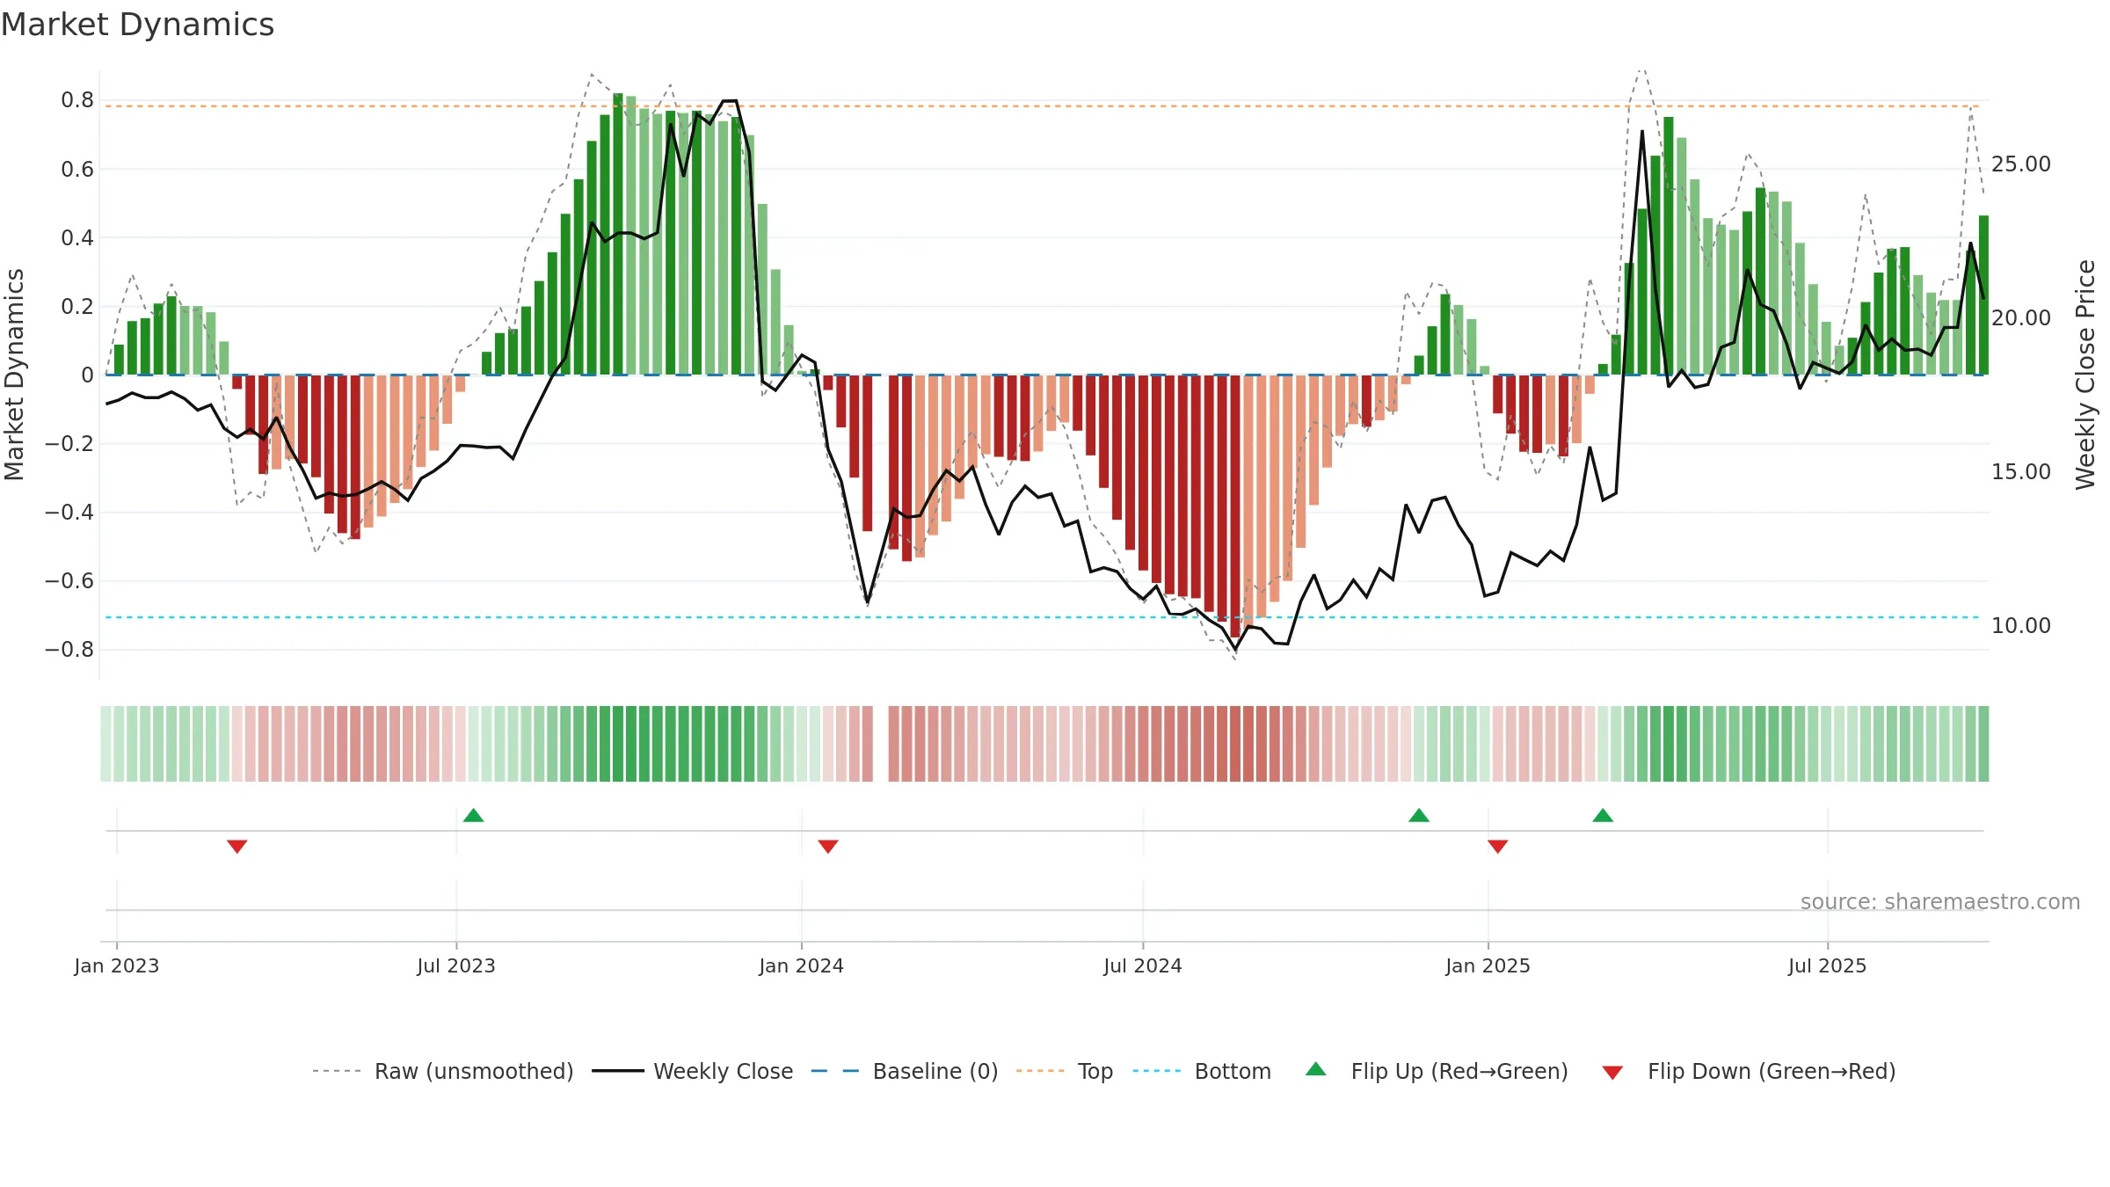Click the source: sharemaestro.com text

click(x=1940, y=901)
